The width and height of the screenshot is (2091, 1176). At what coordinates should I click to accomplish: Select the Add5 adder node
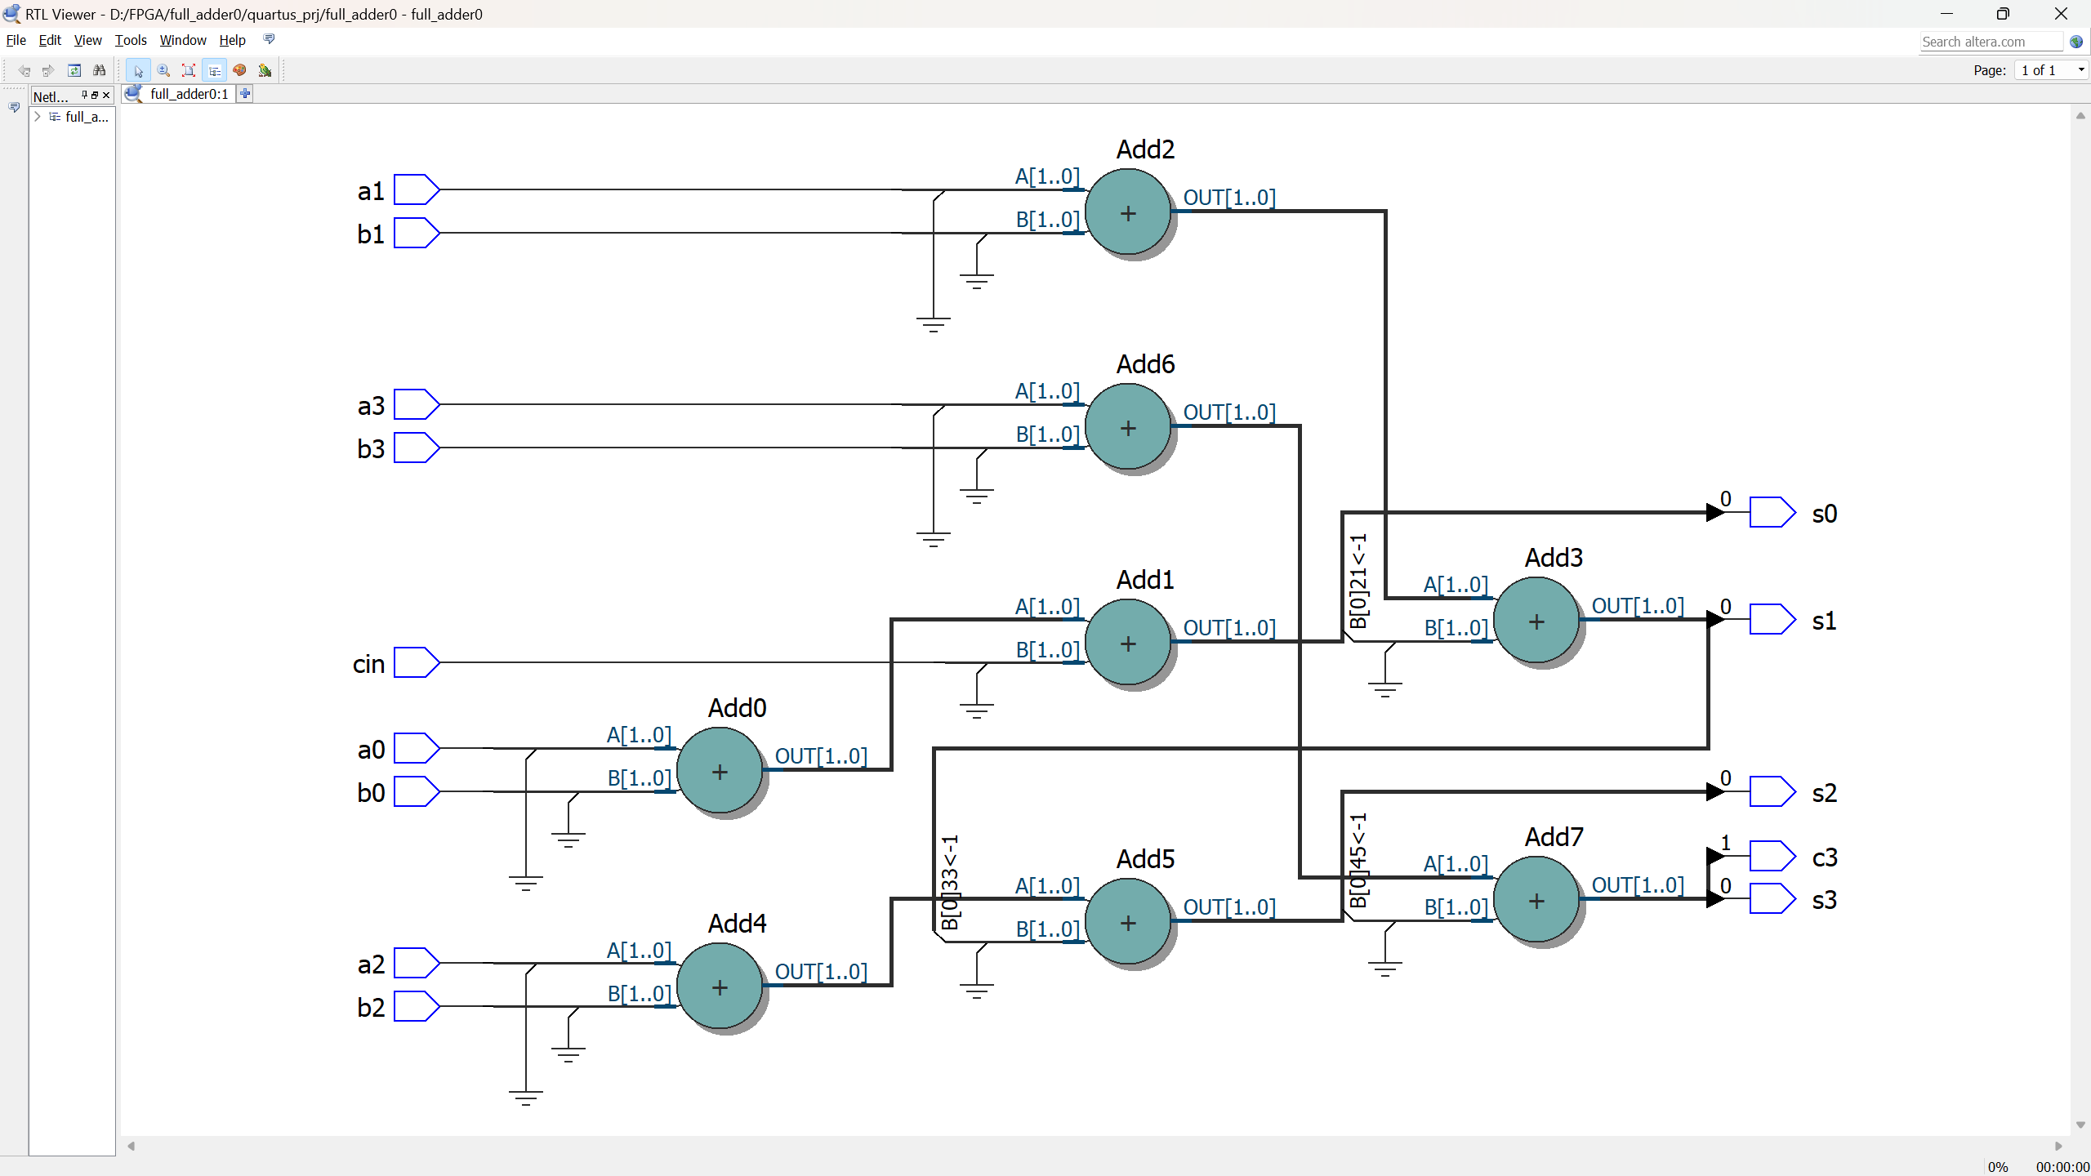point(1128,922)
